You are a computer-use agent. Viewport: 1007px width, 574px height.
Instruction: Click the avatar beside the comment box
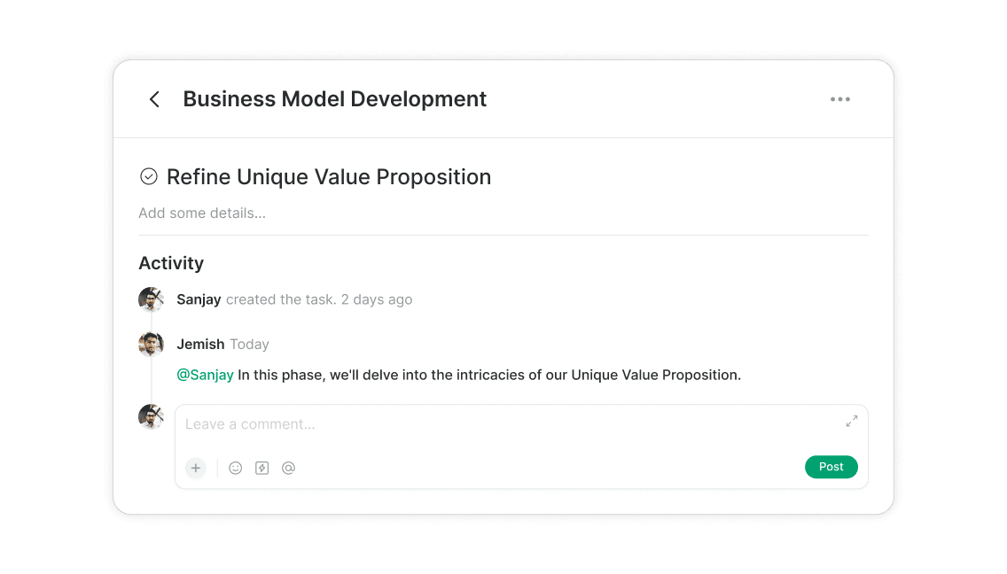click(151, 416)
